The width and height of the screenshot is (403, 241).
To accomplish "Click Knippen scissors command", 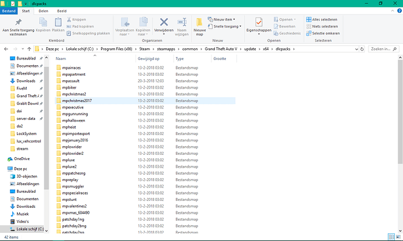I will 77,19.
